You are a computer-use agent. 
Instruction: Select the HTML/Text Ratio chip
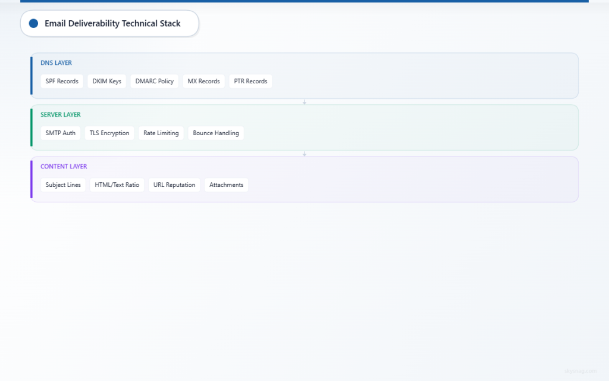pos(117,185)
